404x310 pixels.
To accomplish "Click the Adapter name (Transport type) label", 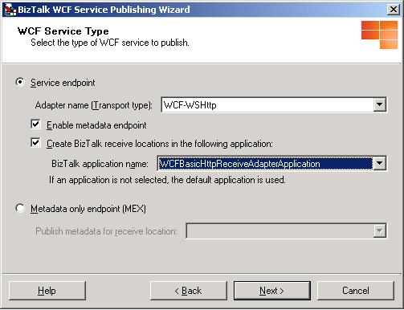I will pyautogui.click(x=93, y=105).
